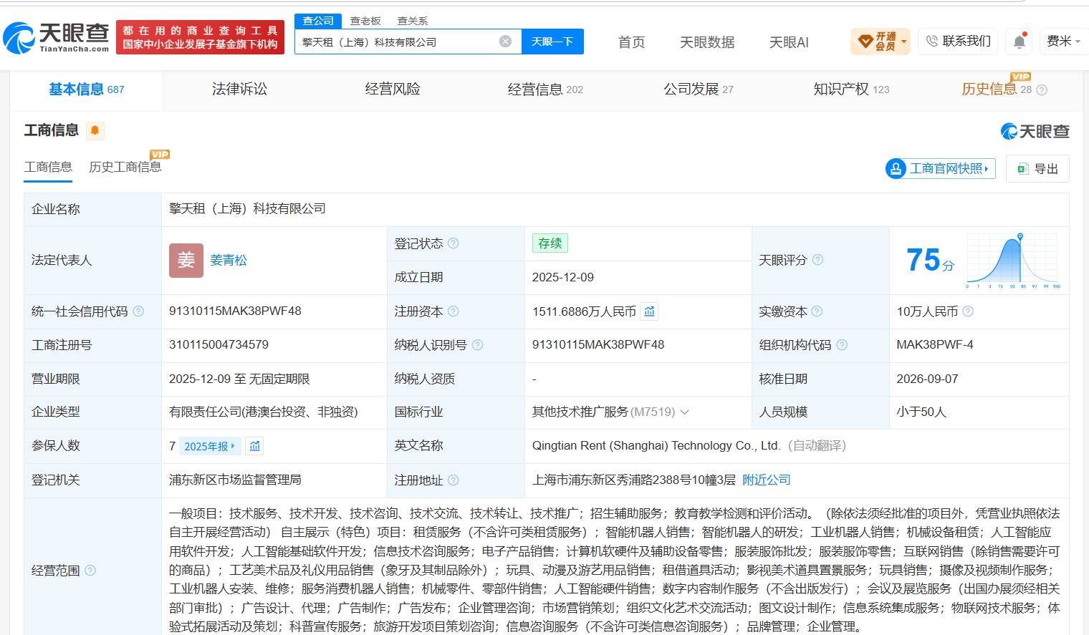This screenshot has width=1089, height=635.
Task: Switch to 查关系 search tab
Action: (413, 21)
